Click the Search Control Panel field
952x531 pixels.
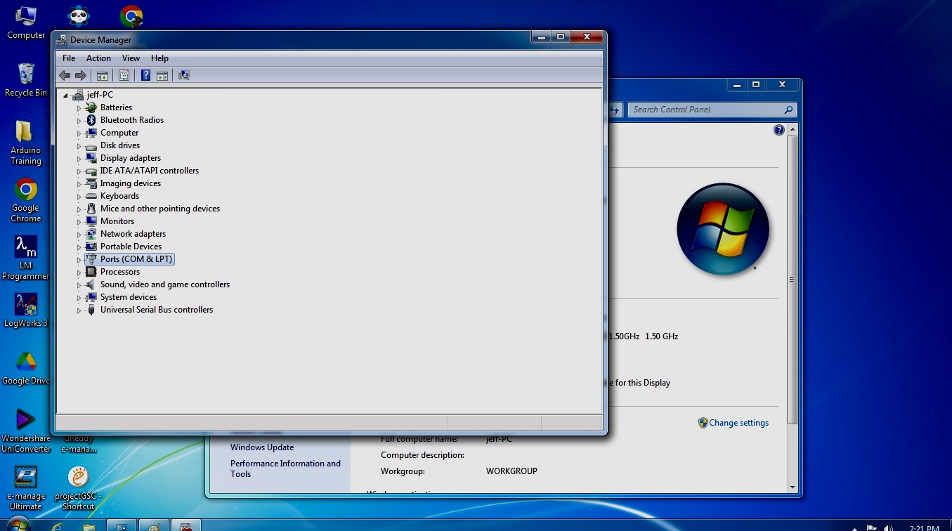pos(711,110)
